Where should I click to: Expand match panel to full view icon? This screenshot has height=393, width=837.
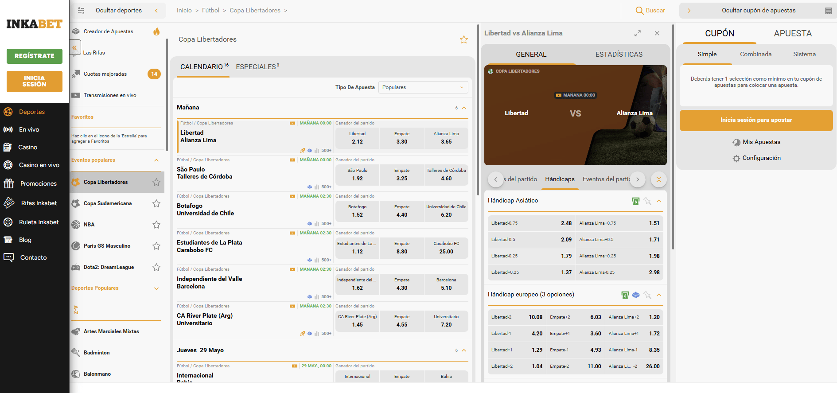tap(638, 33)
